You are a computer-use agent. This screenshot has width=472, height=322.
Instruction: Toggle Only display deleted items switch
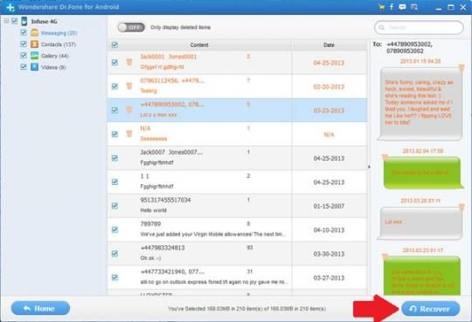point(131,27)
